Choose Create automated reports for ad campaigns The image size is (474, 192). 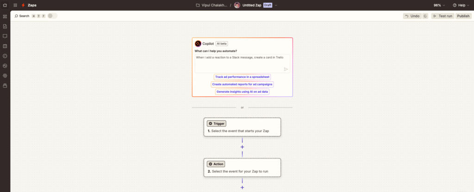click(x=242, y=84)
